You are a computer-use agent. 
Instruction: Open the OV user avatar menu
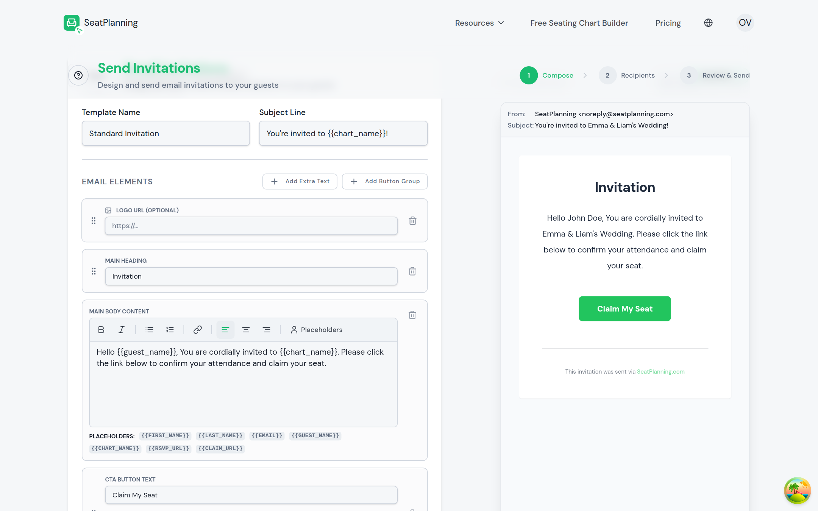(745, 23)
